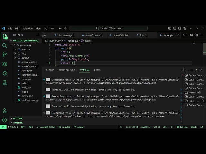206x154 pixels.
Task: Click the Untitled (Workspace) command center search
Action: tap(108, 28)
